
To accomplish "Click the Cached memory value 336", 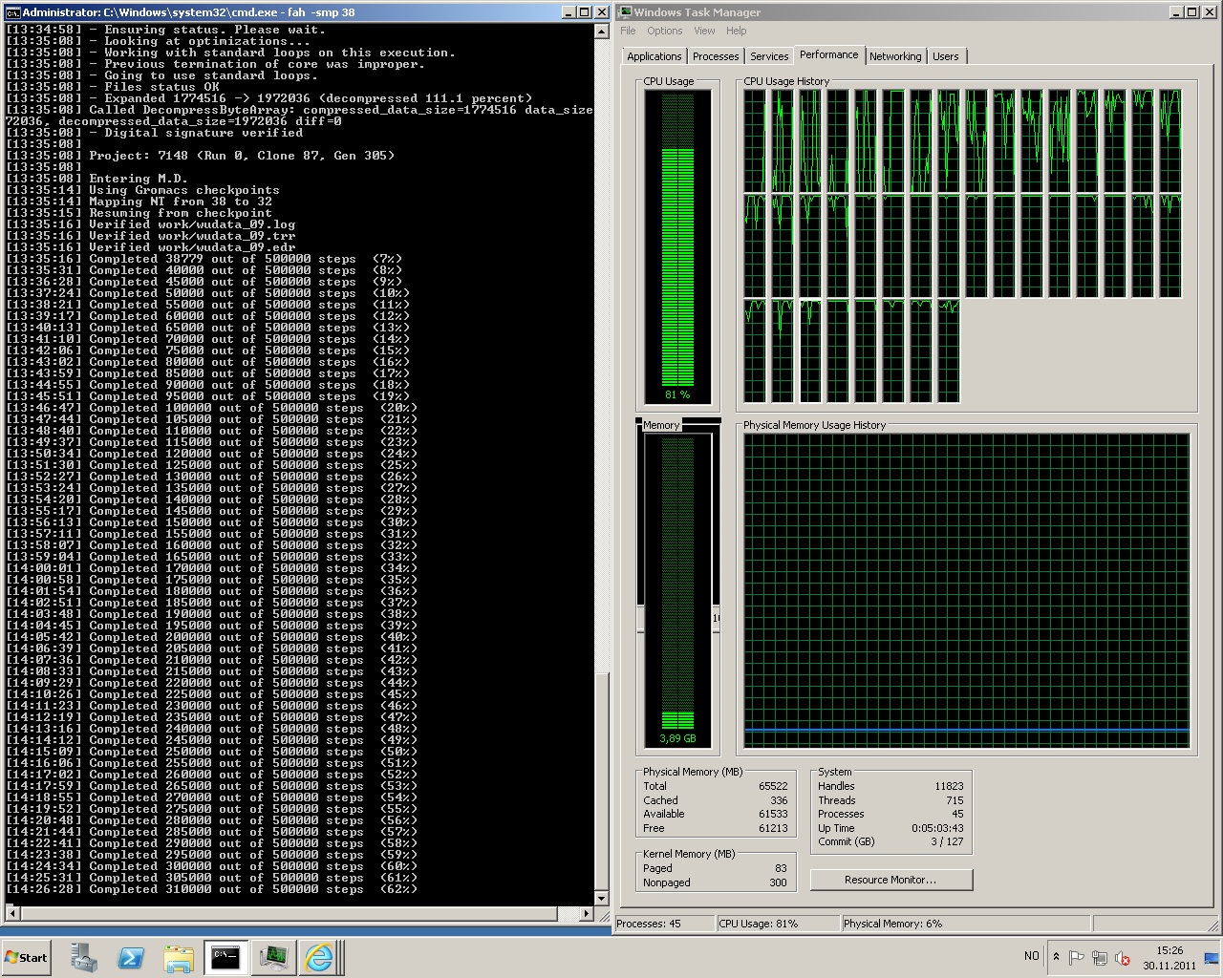I will coord(779,800).
